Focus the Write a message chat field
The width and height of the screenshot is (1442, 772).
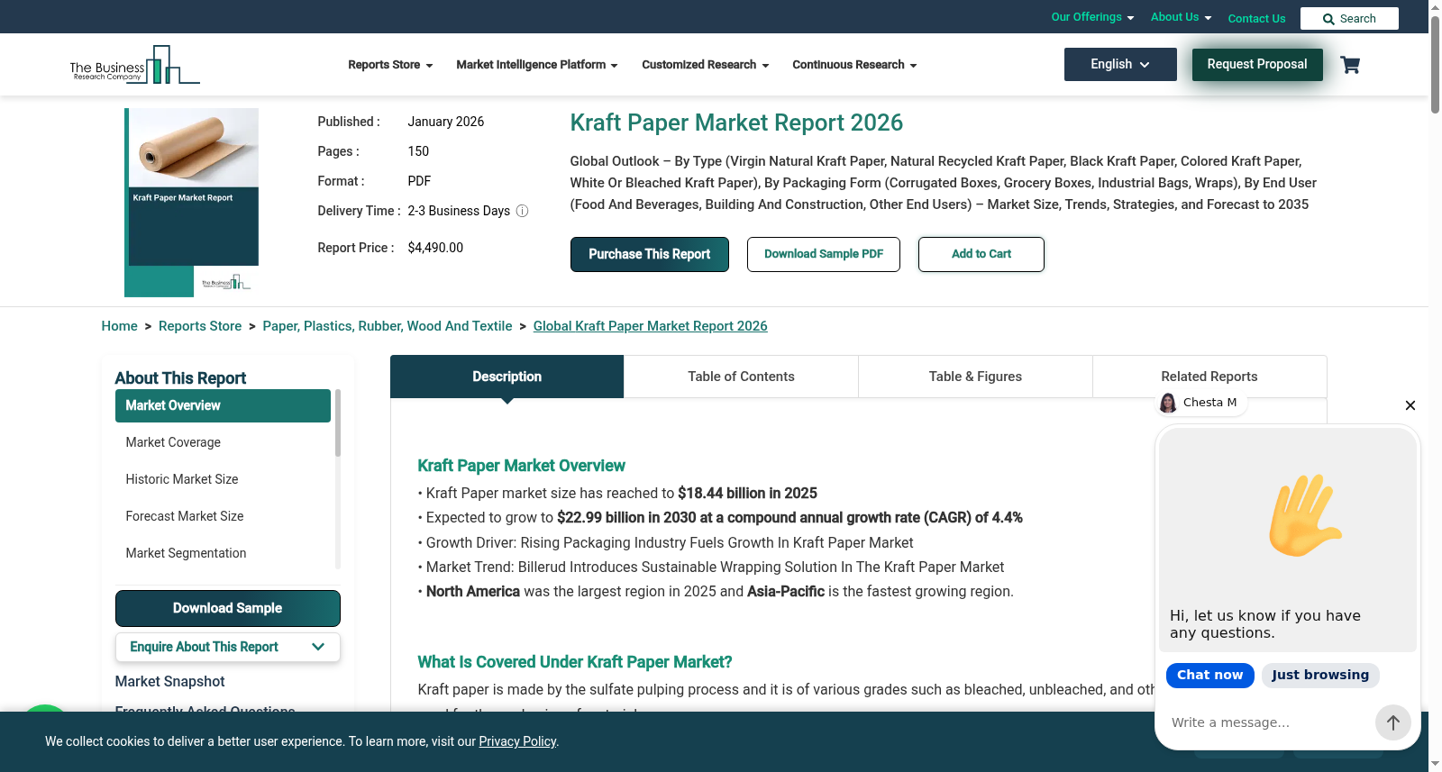[1266, 722]
